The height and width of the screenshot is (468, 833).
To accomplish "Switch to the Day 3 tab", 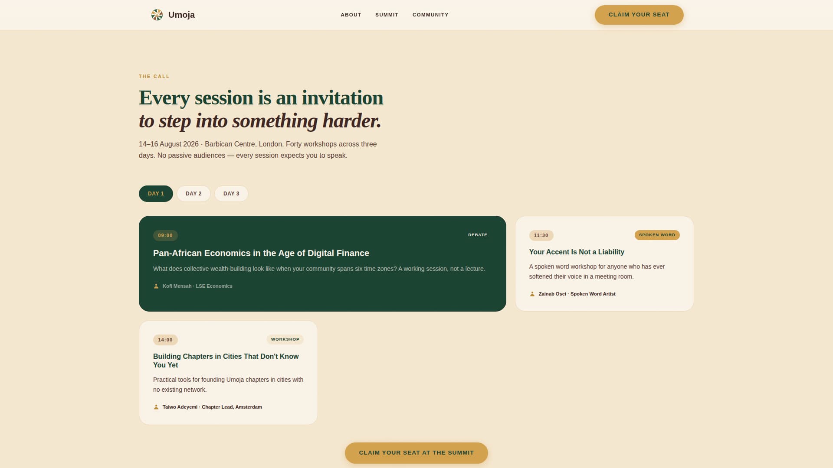I will 231,194.
